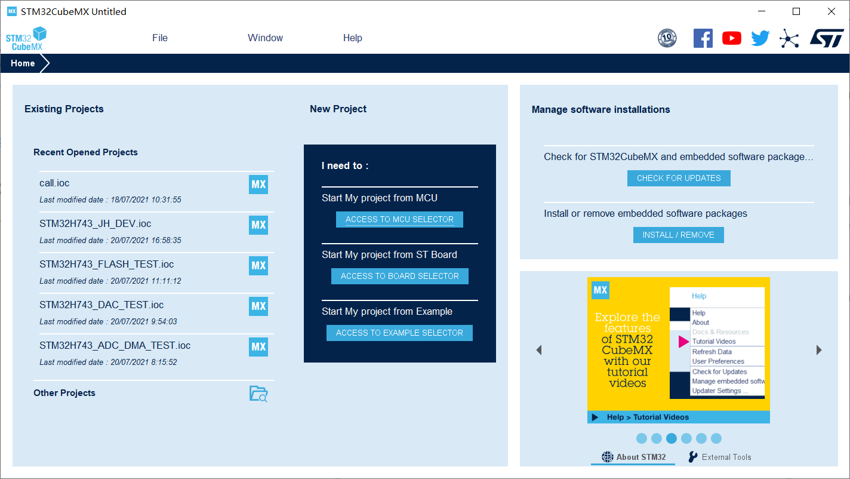
Task: Click CHECK FOR UPDATES button
Action: click(x=679, y=178)
